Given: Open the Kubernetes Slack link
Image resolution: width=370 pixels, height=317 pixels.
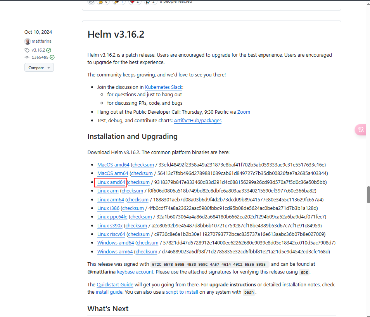Looking at the screenshot, I should [x=164, y=87].
